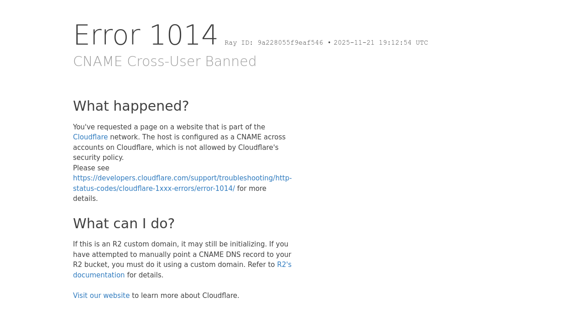Click the 2025-11-21 19:12:54 UTC timestamp
The height and width of the screenshot is (328, 584).
pos(381,43)
